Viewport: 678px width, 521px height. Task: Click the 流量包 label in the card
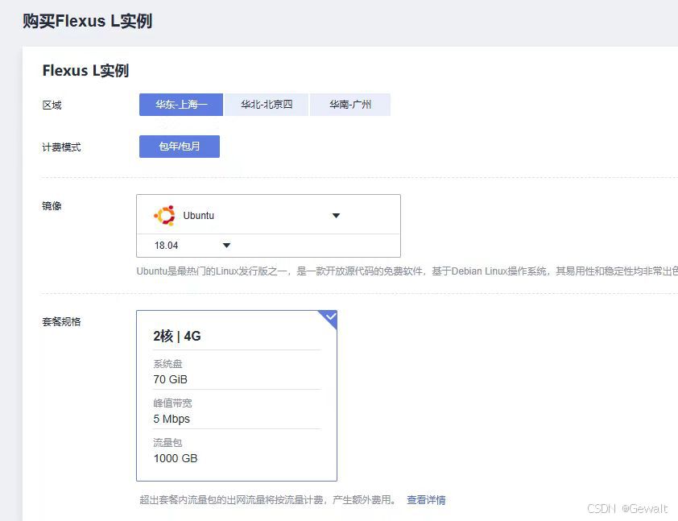(x=167, y=442)
